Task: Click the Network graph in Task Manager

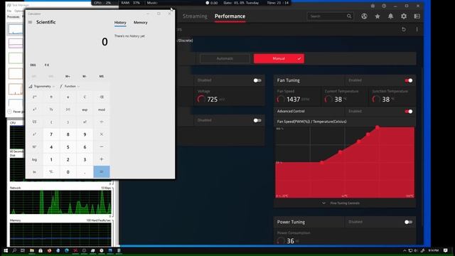Action: 60,202
